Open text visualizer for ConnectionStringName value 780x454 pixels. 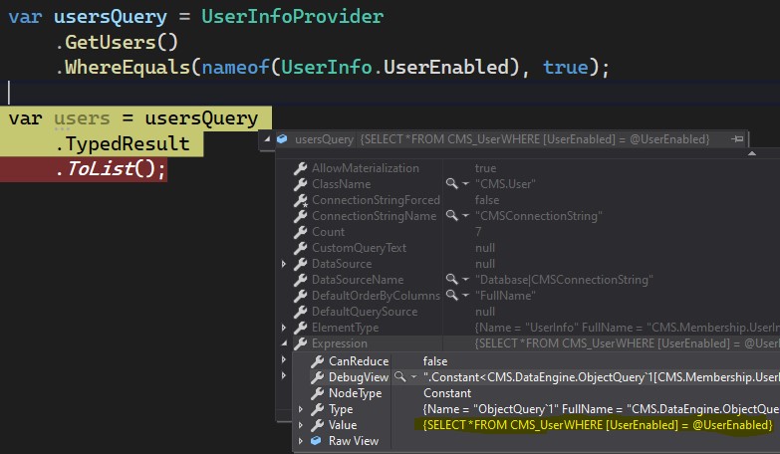pyautogui.click(x=451, y=215)
